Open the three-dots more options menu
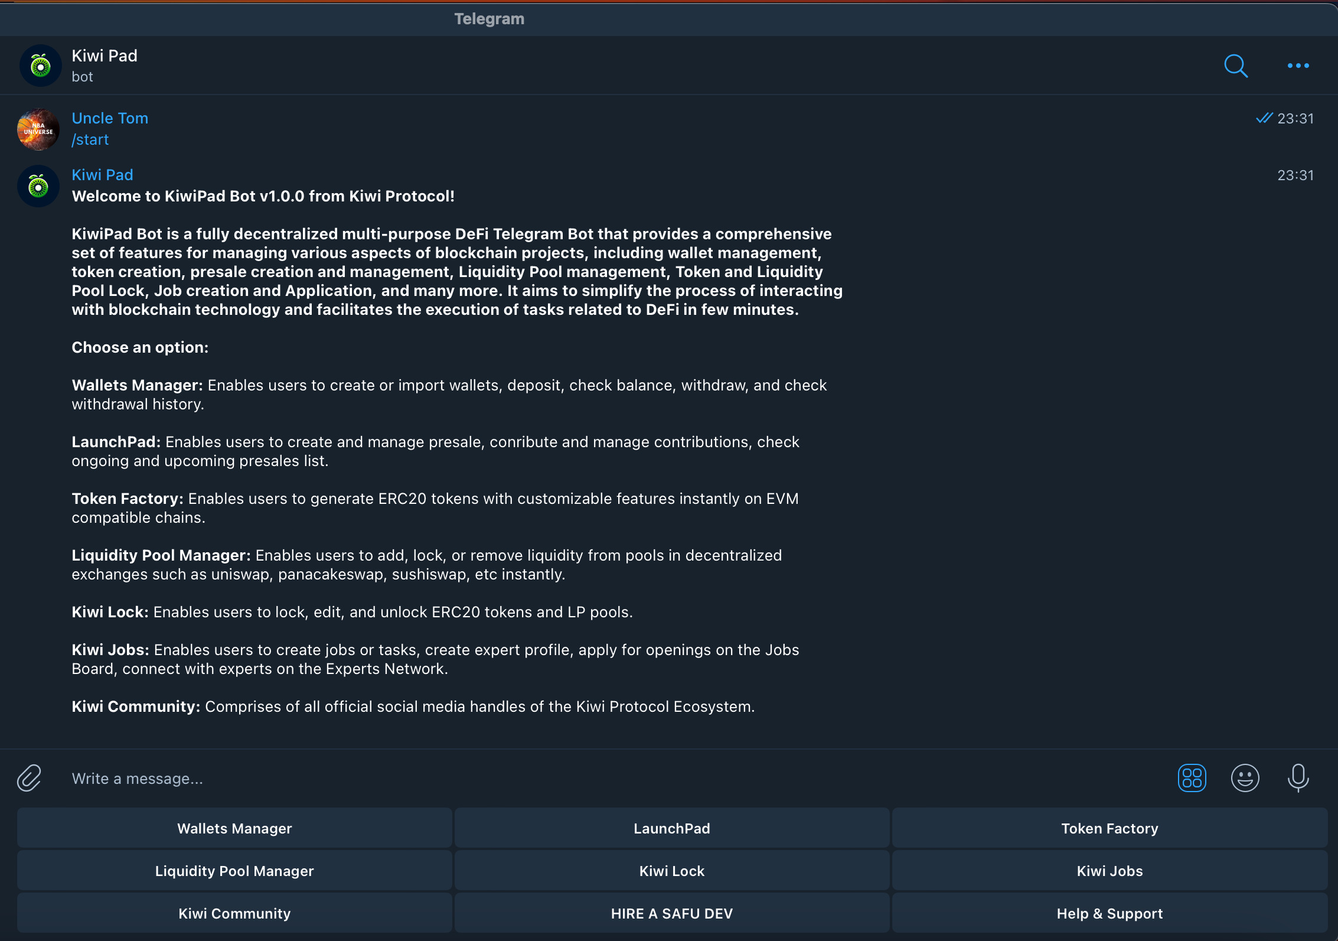This screenshot has width=1338, height=941. [1298, 66]
